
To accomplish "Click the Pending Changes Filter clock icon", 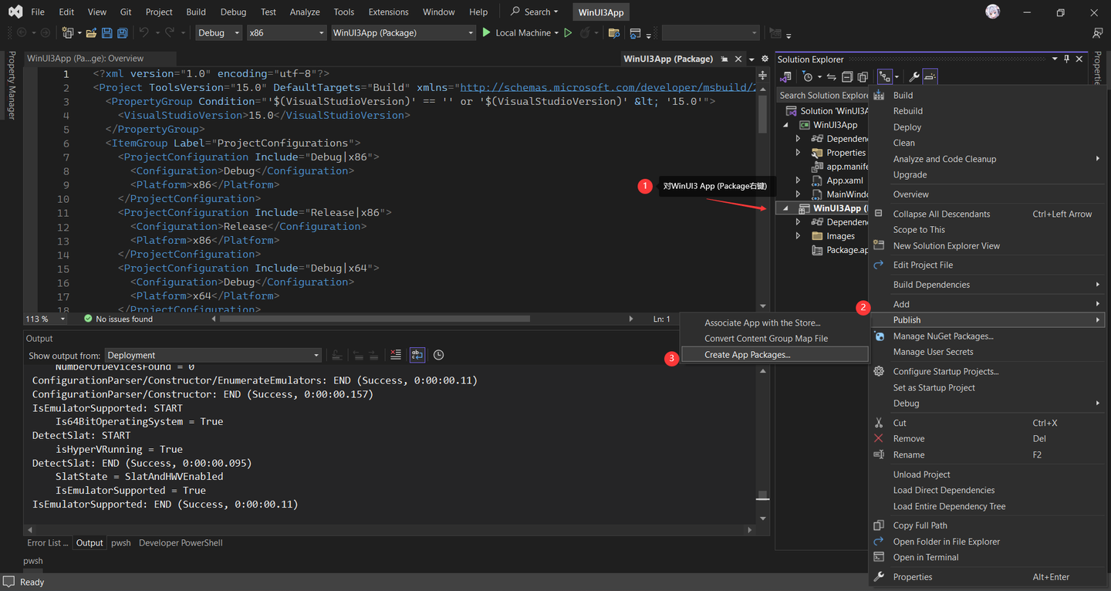I will [808, 77].
